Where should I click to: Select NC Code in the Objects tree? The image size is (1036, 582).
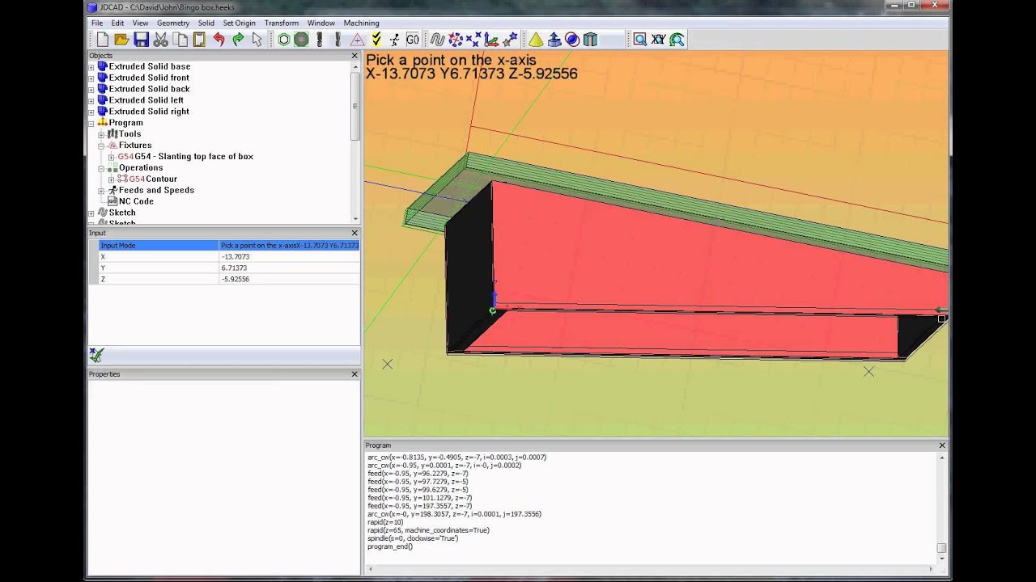click(x=136, y=201)
